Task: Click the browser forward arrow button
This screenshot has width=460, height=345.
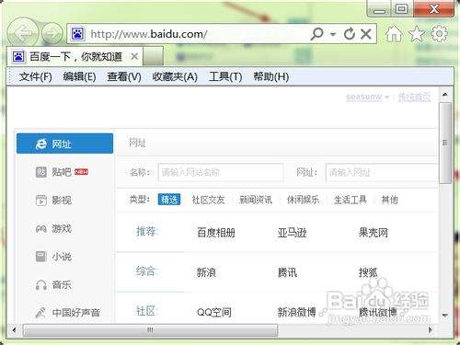Action: [x=52, y=33]
